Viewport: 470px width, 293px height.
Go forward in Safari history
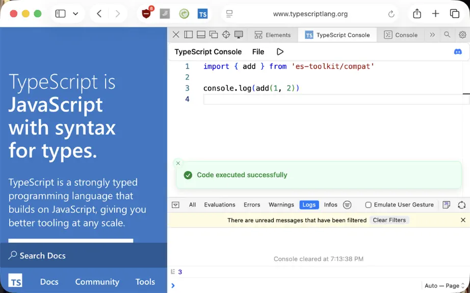117,14
